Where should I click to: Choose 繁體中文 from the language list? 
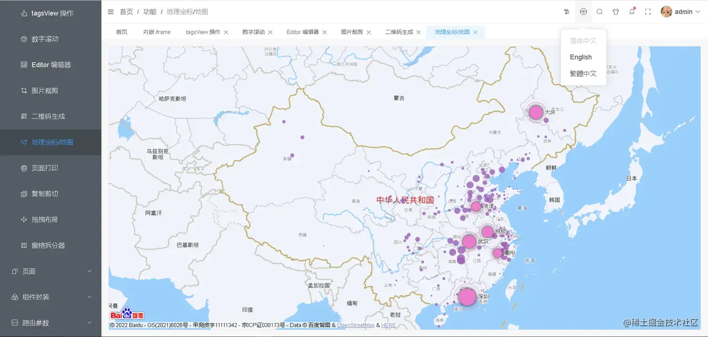pos(583,73)
